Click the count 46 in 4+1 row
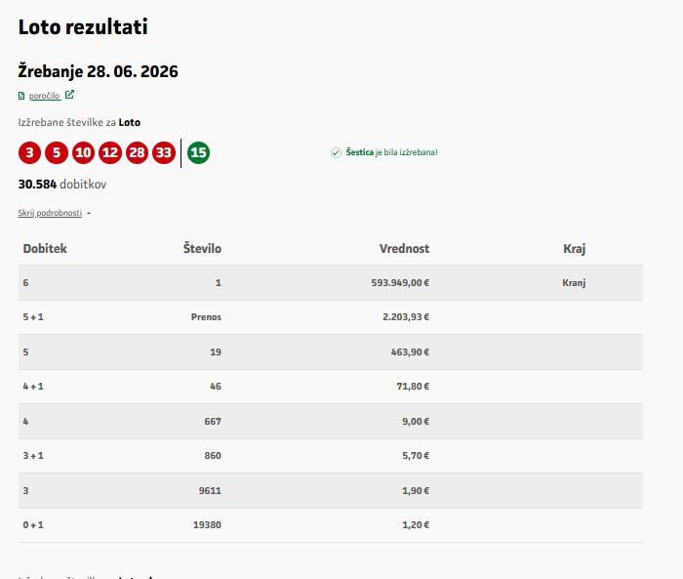683x579 pixels. coord(216,387)
